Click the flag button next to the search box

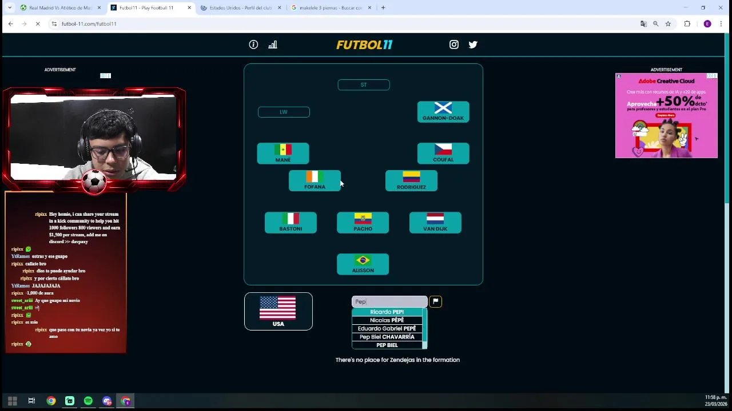point(435,301)
